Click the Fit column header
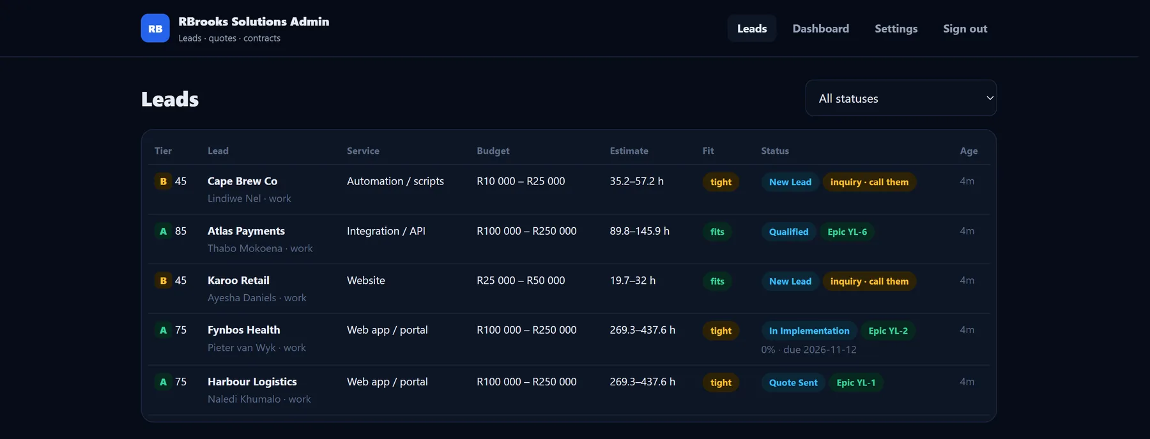This screenshot has width=1150, height=439. coord(708,151)
